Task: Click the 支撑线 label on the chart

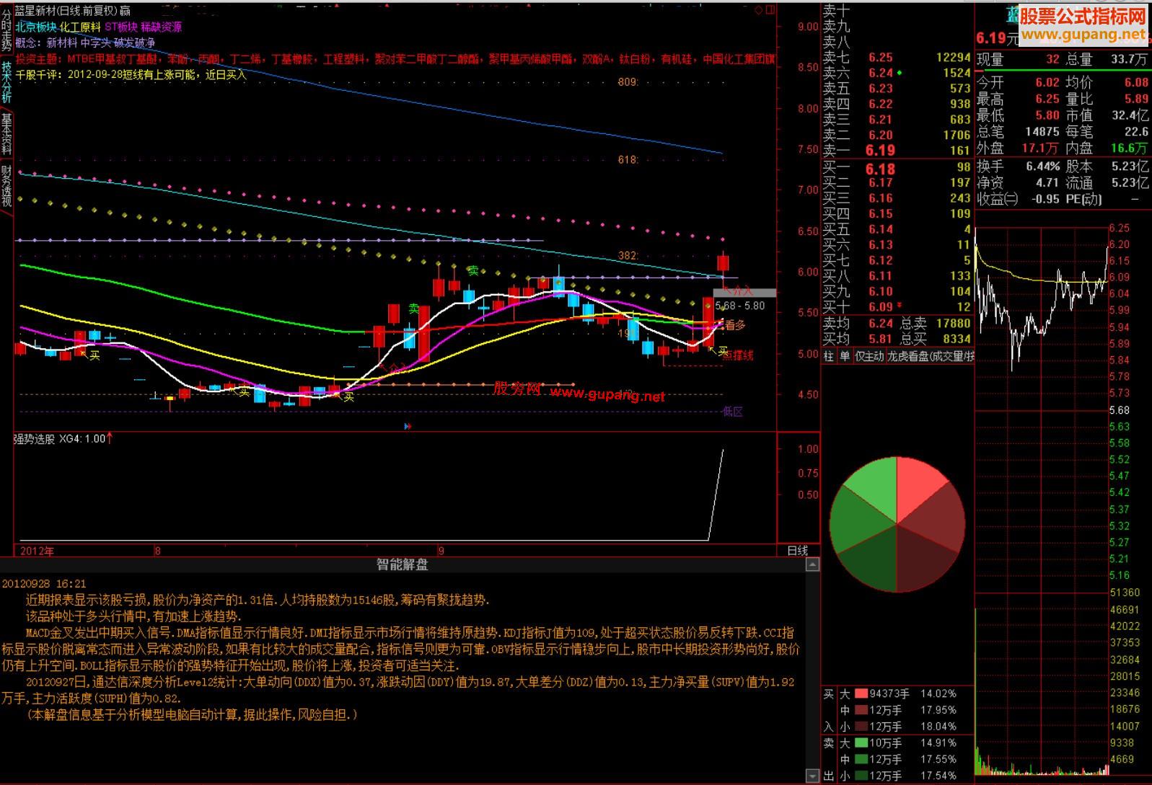Action: (x=738, y=355)
